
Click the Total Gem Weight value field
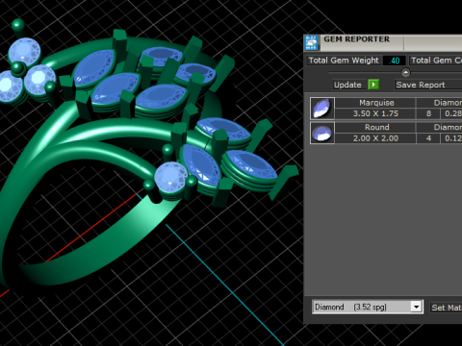[395, 61]
